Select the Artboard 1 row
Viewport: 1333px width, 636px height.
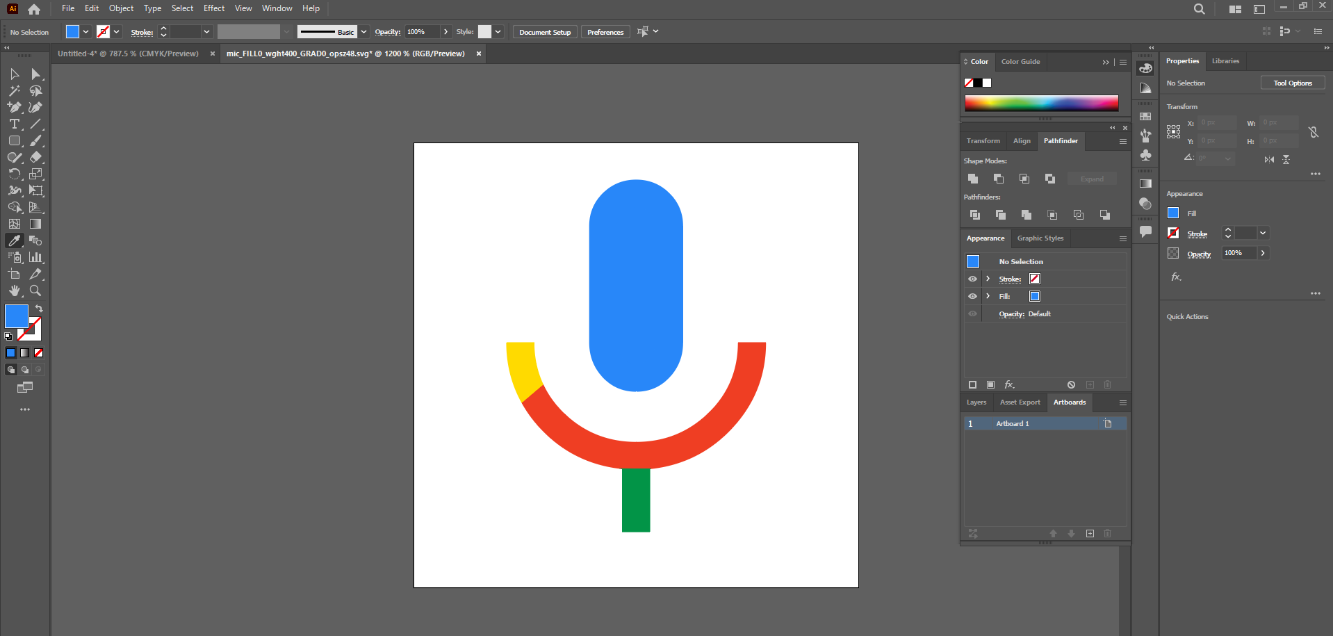tap(1045, 423)
